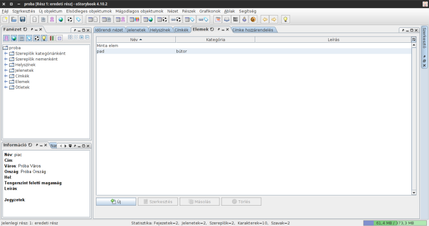The image size is (429, 226).
Task: Refresh the Fanézet tree panel
Action: coord(25,29)
